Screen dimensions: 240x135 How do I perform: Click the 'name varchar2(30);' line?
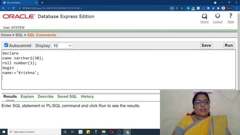(x=23, y=58)
